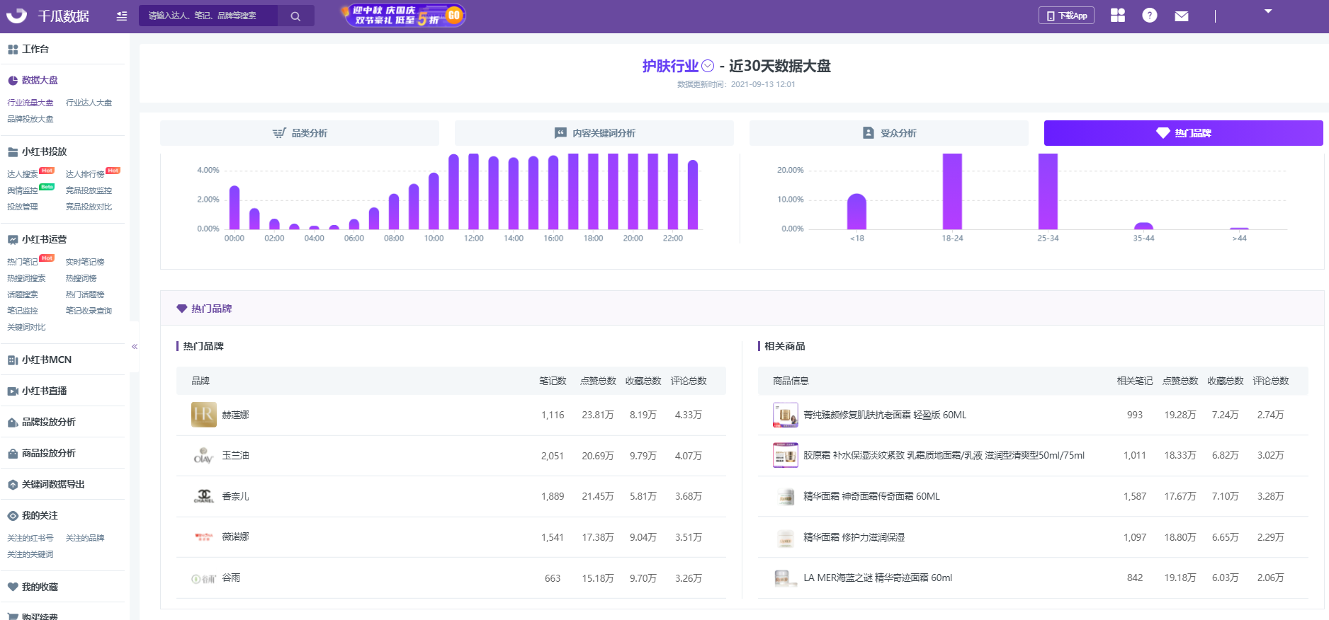Click the 我的收藏 heart icon

tap(13, 587)
